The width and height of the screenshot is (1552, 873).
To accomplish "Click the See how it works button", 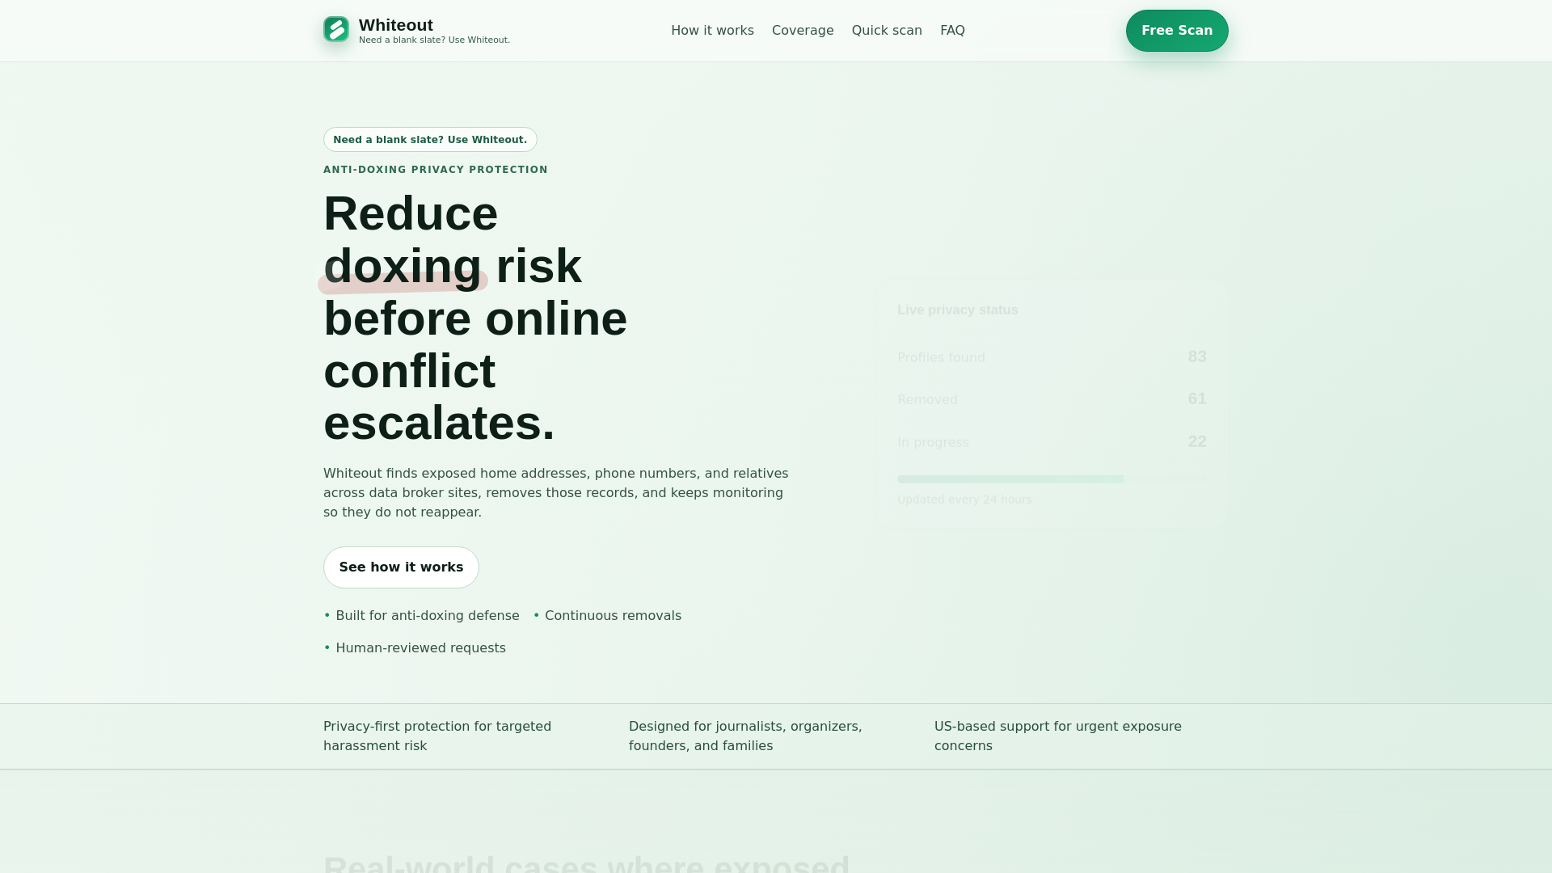I will click(x=401, y=567).
